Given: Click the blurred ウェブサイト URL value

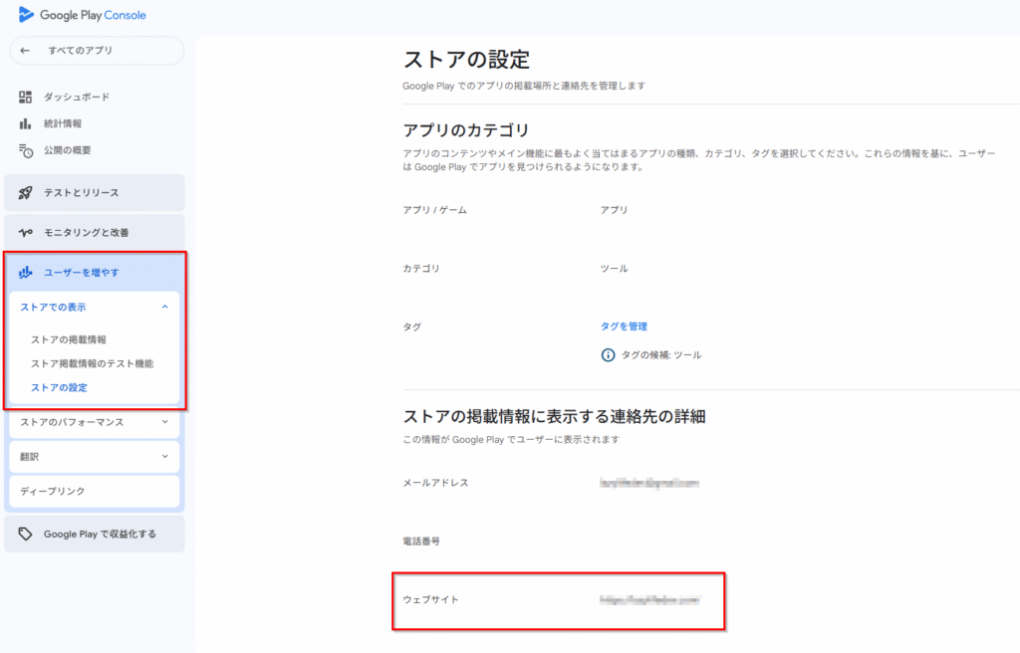Looking at the screenshot, I should (649, 600).
